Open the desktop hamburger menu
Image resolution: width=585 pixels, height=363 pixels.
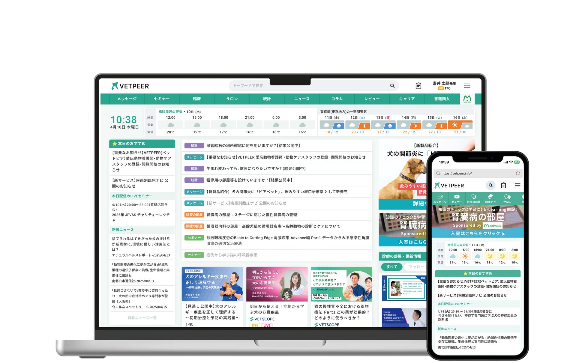467,86
